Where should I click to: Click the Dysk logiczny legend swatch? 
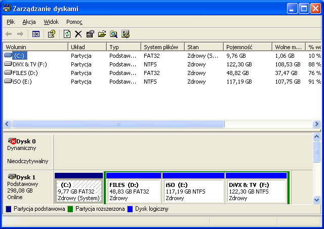click(x=130, y=209)
